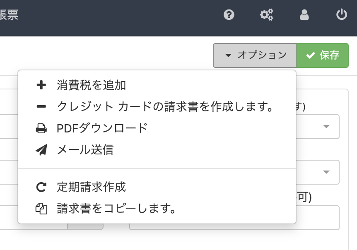
Task: Click the plus icon beside 消費税を追加
Action: coord(41,85)
